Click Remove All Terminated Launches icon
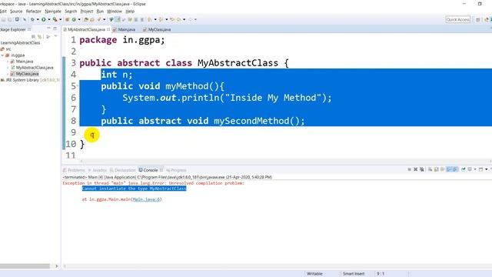Screen dimensions: 492x277 click(422, 169)
